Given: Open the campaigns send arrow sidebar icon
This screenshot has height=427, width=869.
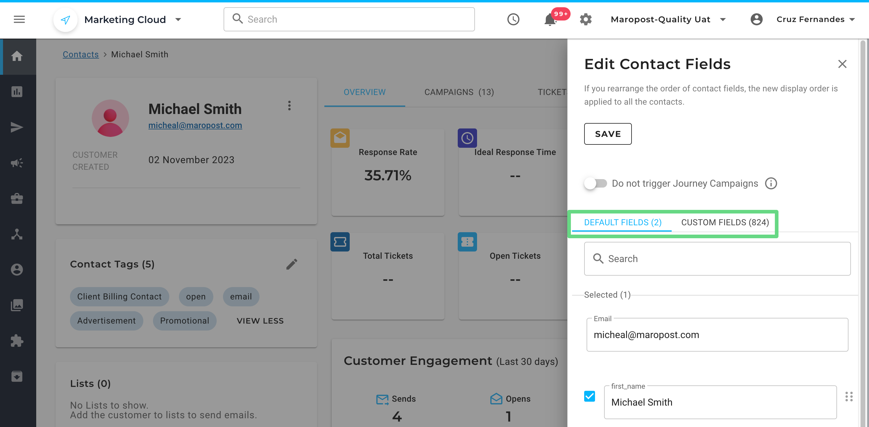Looking at the screenshot, I should [17, 127].
